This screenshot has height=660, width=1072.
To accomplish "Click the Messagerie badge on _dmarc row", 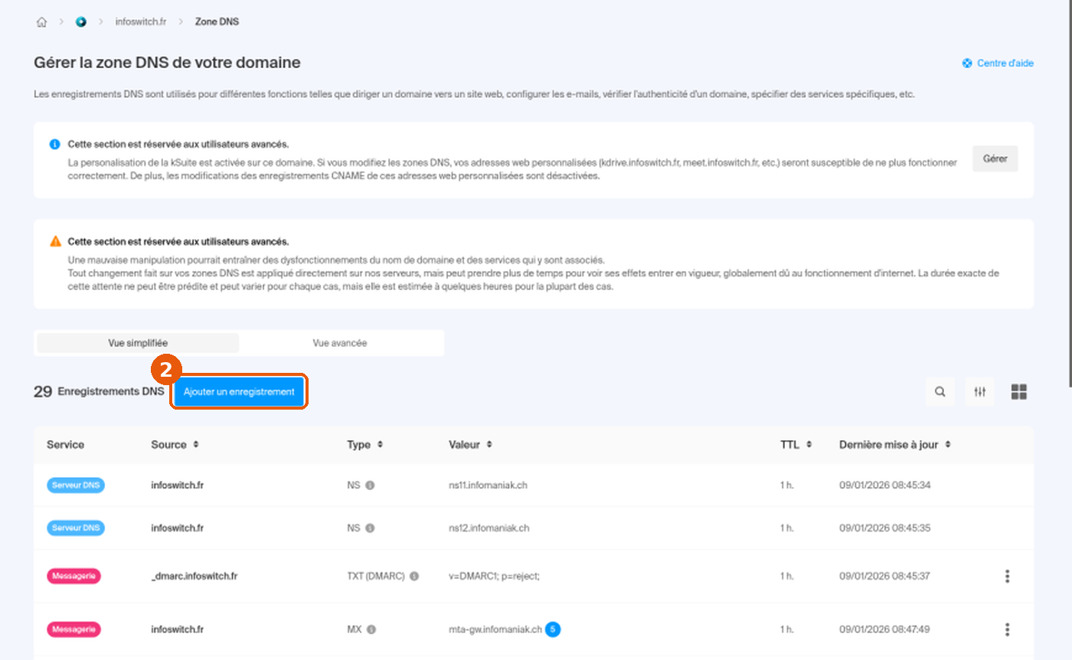I will [74, 576].
